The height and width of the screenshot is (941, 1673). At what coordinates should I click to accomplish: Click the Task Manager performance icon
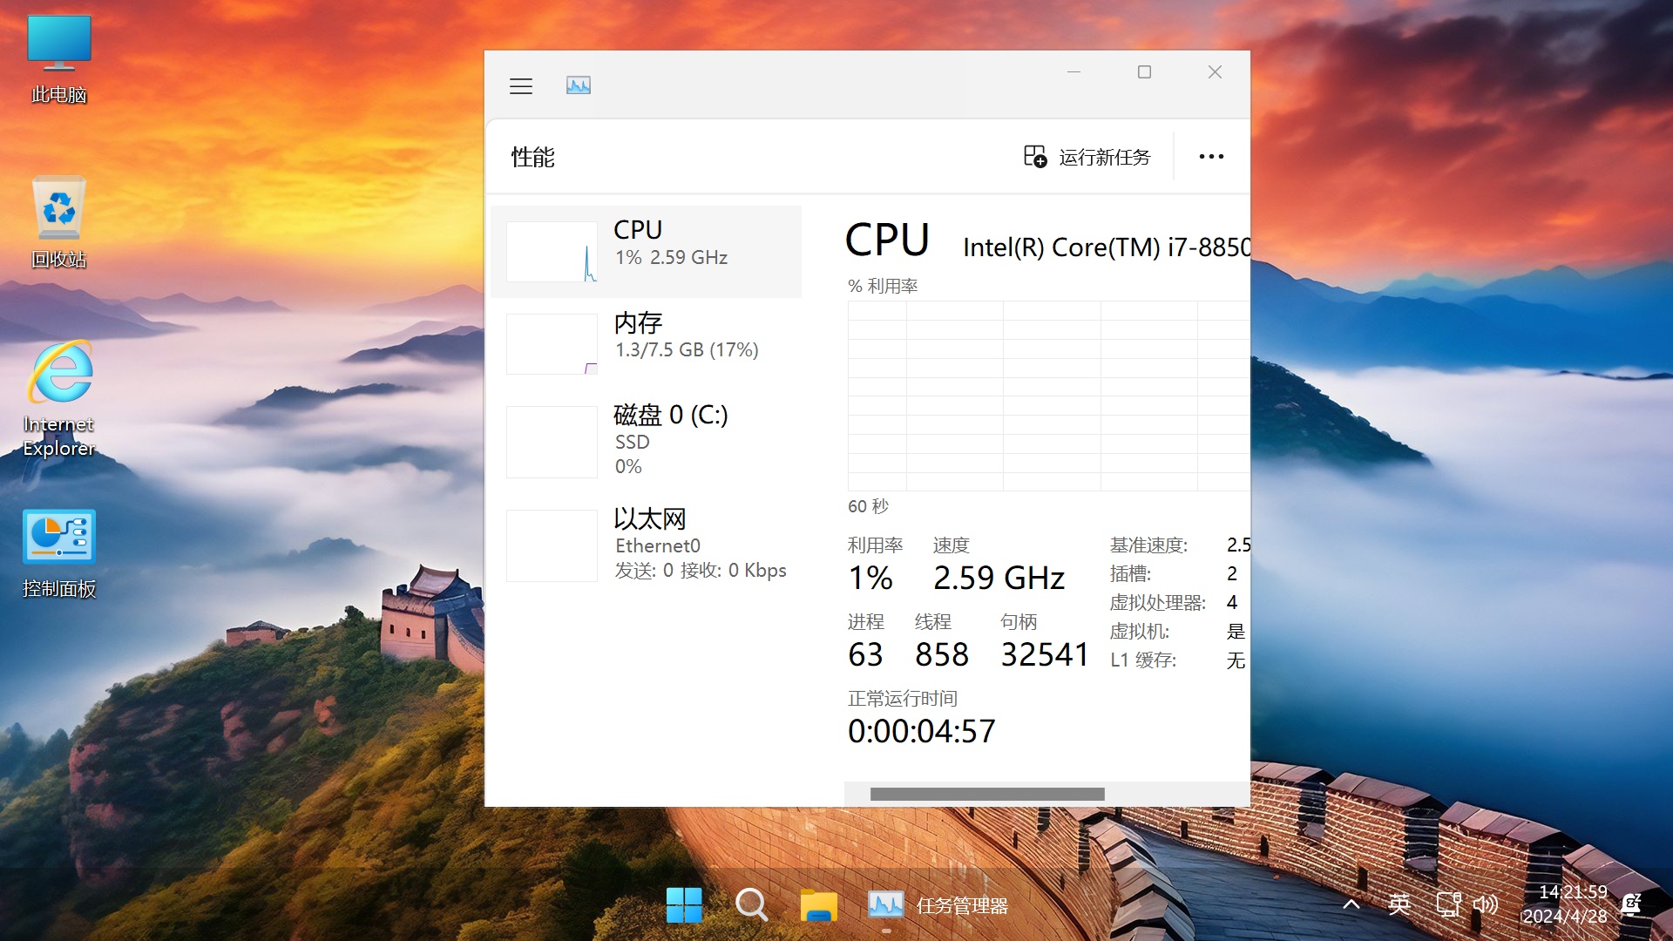578,84
